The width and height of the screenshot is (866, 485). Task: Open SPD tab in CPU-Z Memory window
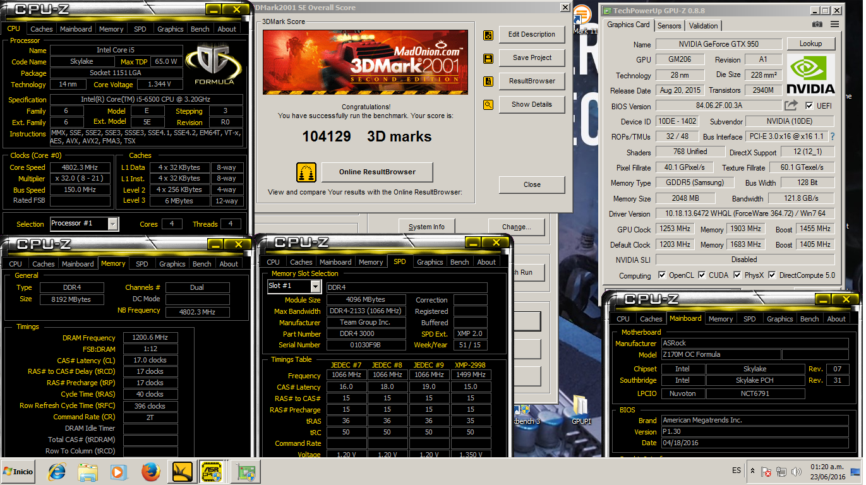pos(142,264)
